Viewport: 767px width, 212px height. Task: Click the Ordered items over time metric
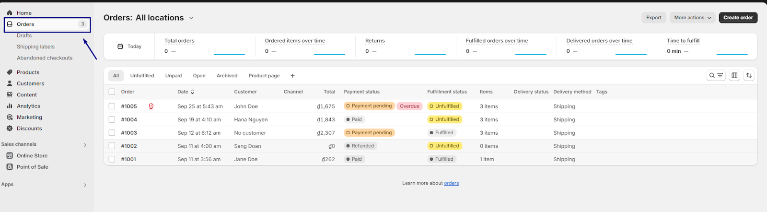click(305, 47)
